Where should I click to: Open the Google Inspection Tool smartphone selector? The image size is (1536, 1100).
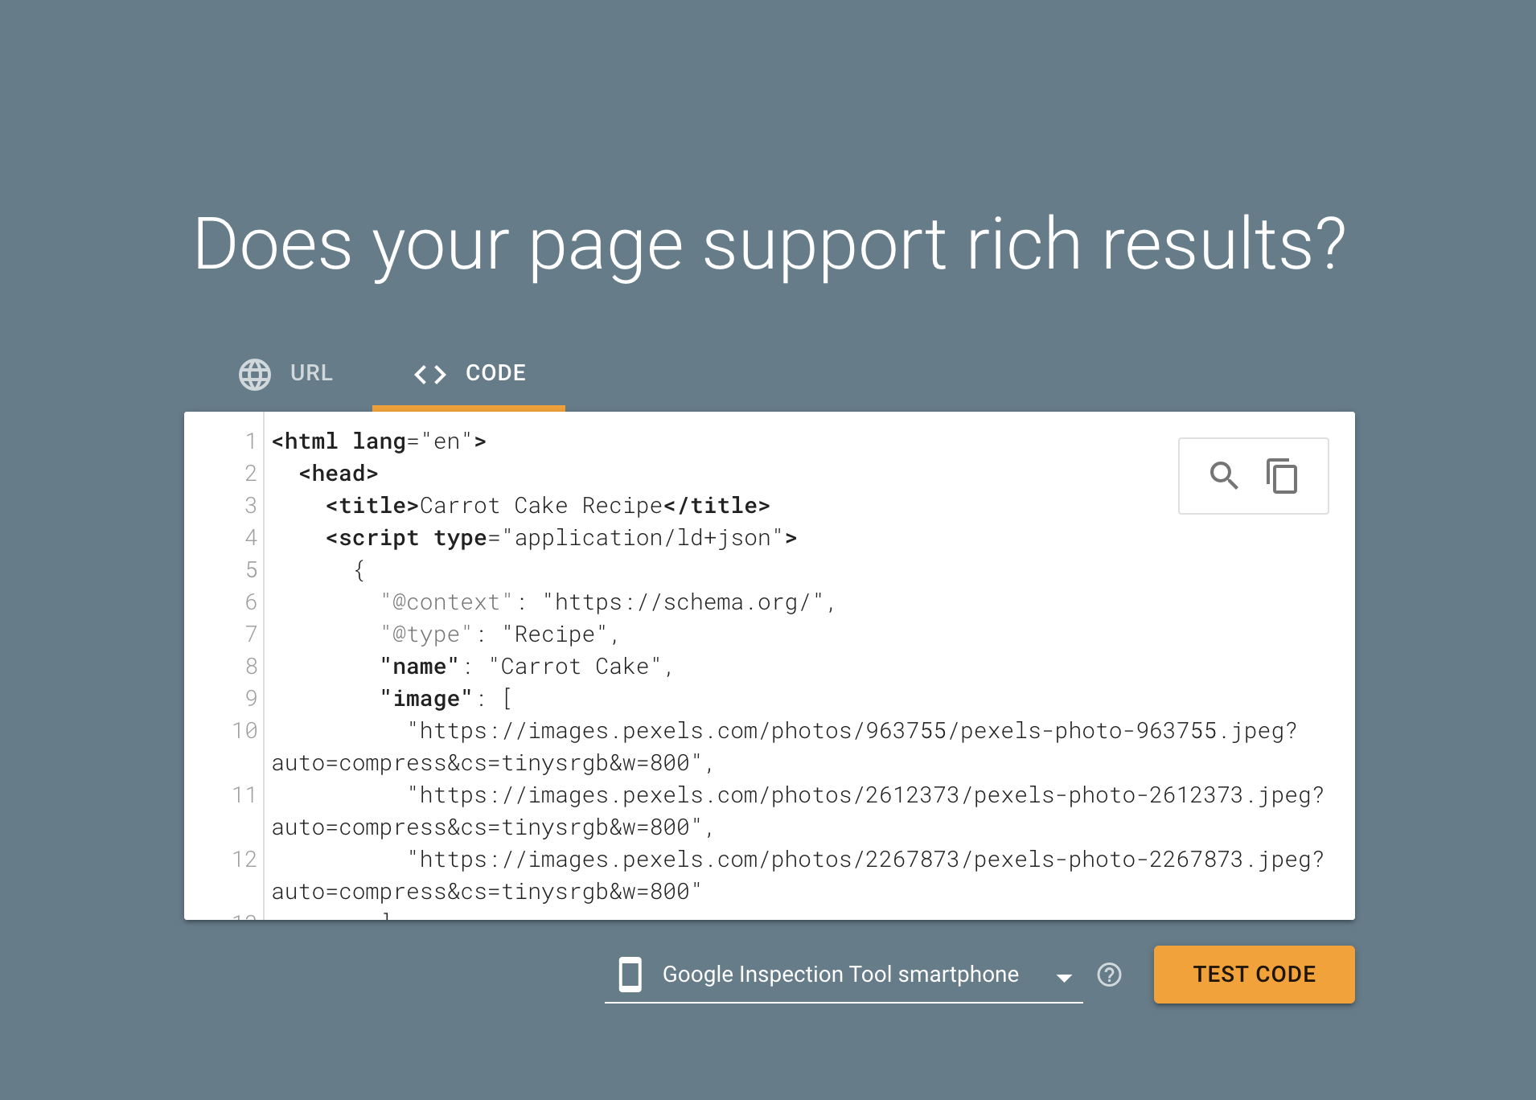840,975
